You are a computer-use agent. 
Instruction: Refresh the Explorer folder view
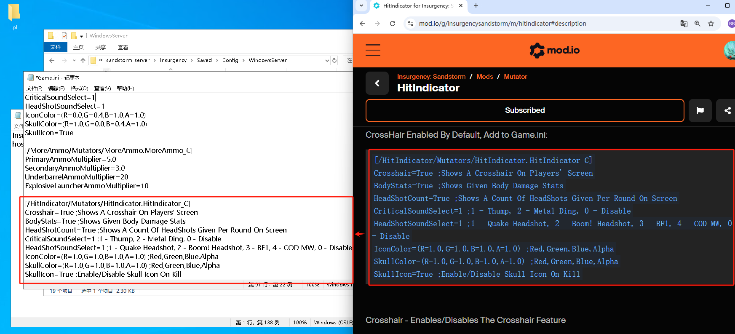[x=334, y=61]
